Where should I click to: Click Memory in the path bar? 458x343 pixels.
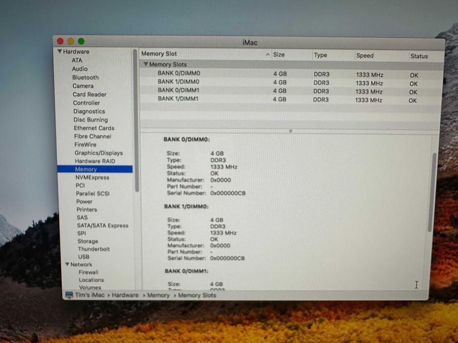pyautogui.click(x=159, y=295)
